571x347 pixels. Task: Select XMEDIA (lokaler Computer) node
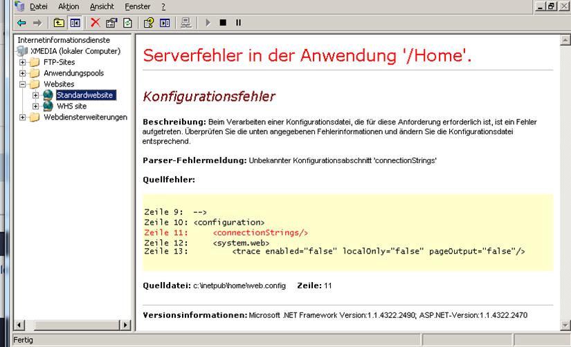pyautogui.click(x=75, y=51)
